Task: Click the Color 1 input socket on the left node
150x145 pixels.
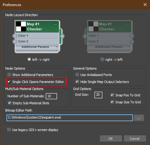Action: (15, 36)
